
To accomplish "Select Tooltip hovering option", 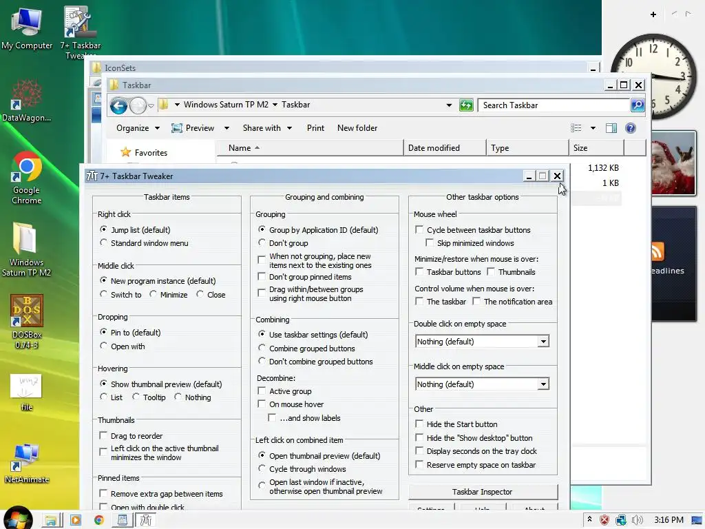I will pos(136,397).
